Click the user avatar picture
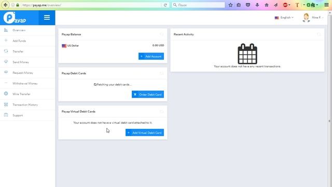This screenshot has width=332, height=187. pos(306,18)
